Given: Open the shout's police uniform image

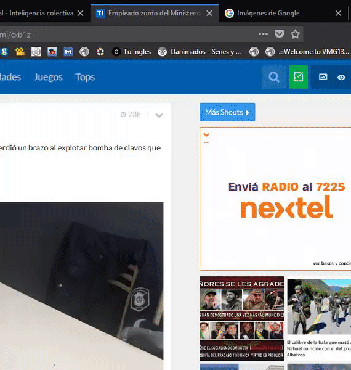Looking at the screenshot, I should click(81, 286).
